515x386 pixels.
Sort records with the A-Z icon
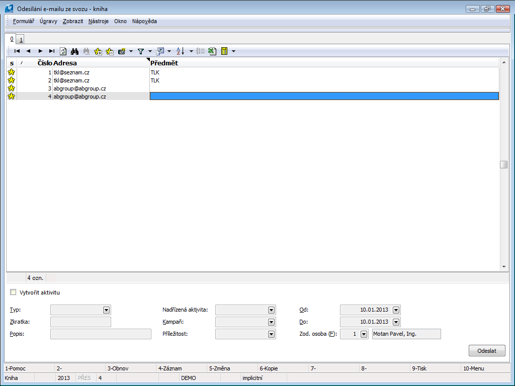[180, 51]
